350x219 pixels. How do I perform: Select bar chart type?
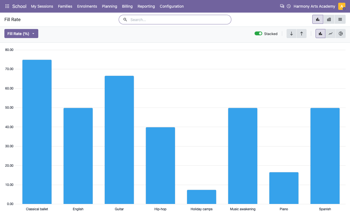320,34
